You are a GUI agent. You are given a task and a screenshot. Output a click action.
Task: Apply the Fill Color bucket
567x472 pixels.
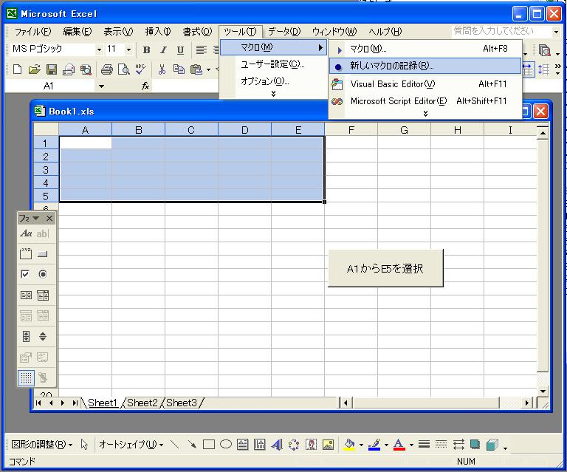[x=349, y=444]
